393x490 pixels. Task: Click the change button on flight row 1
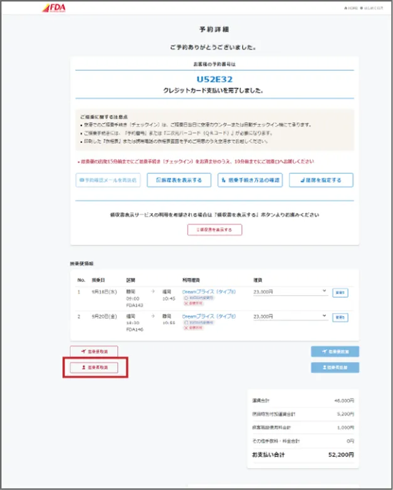tap(340, 292)
